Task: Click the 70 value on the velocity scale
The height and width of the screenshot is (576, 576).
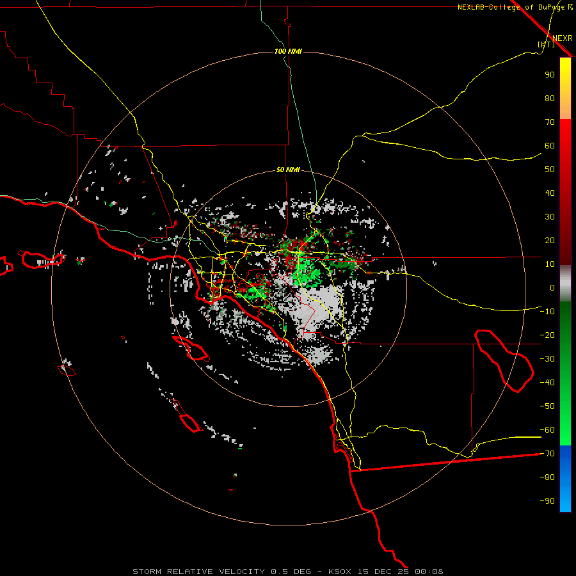Action: 550,122
